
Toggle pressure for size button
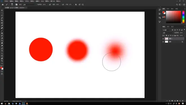click(x=79, y=5)
